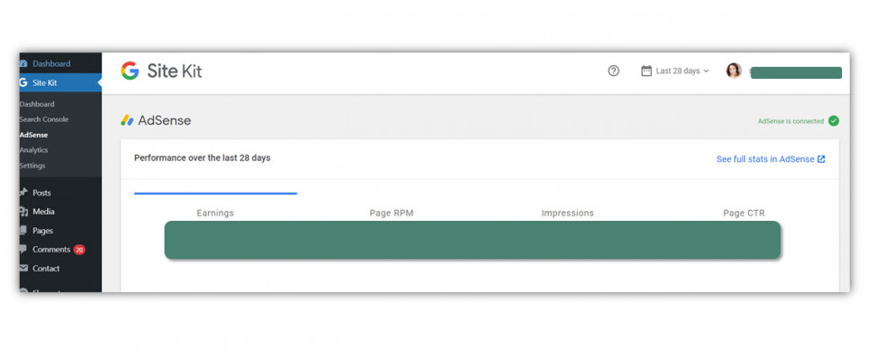Viewport: 870px width, 362px height.
Task: Click the Media library icon
Action: coord(24,212)
